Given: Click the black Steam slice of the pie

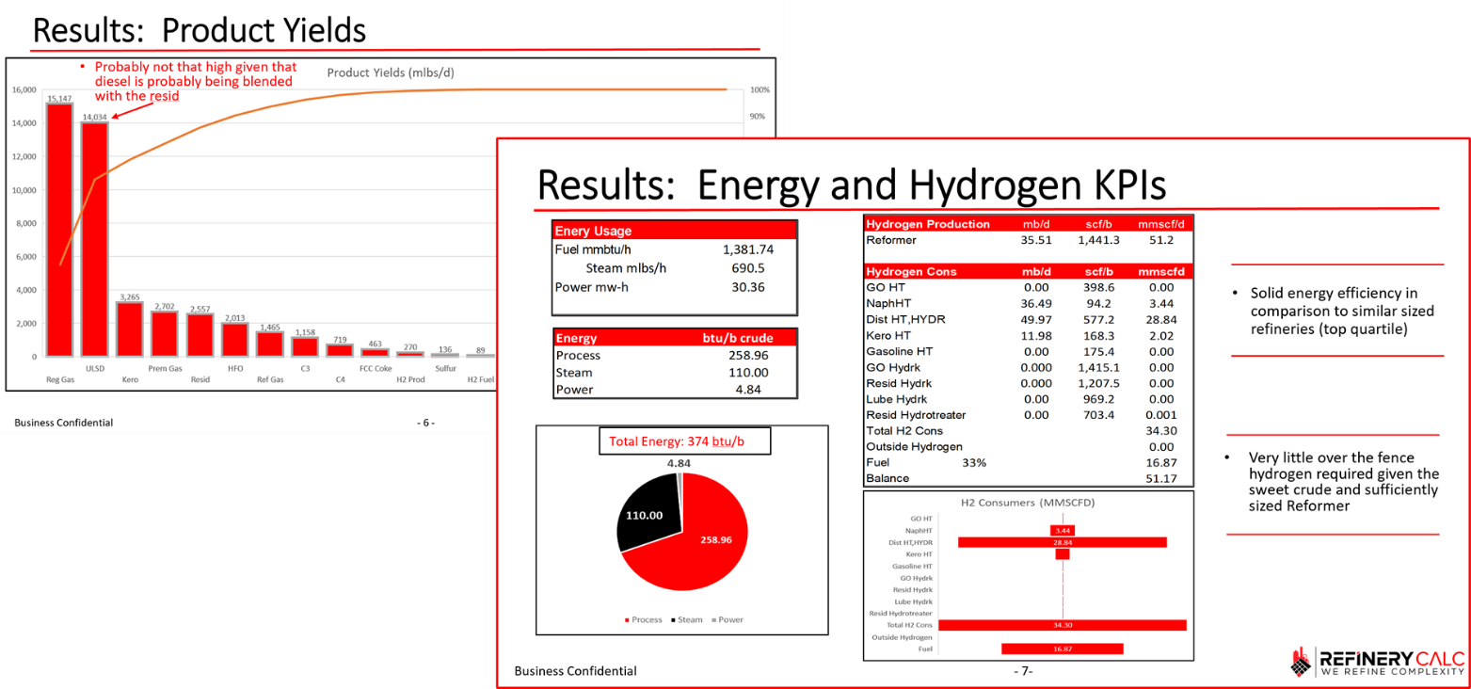Looking at the screenshot, I should click(x=648, y=513).
